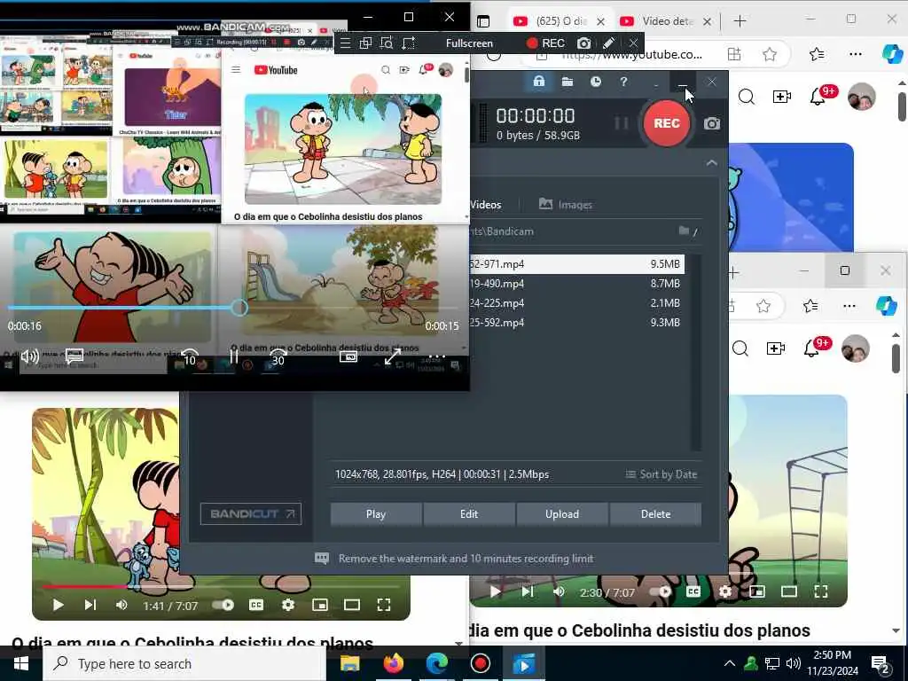The height and width of the screenshot is (681, 908).
Task: Play the YouTube video paused at 1:41
Action: pos(58,605)
